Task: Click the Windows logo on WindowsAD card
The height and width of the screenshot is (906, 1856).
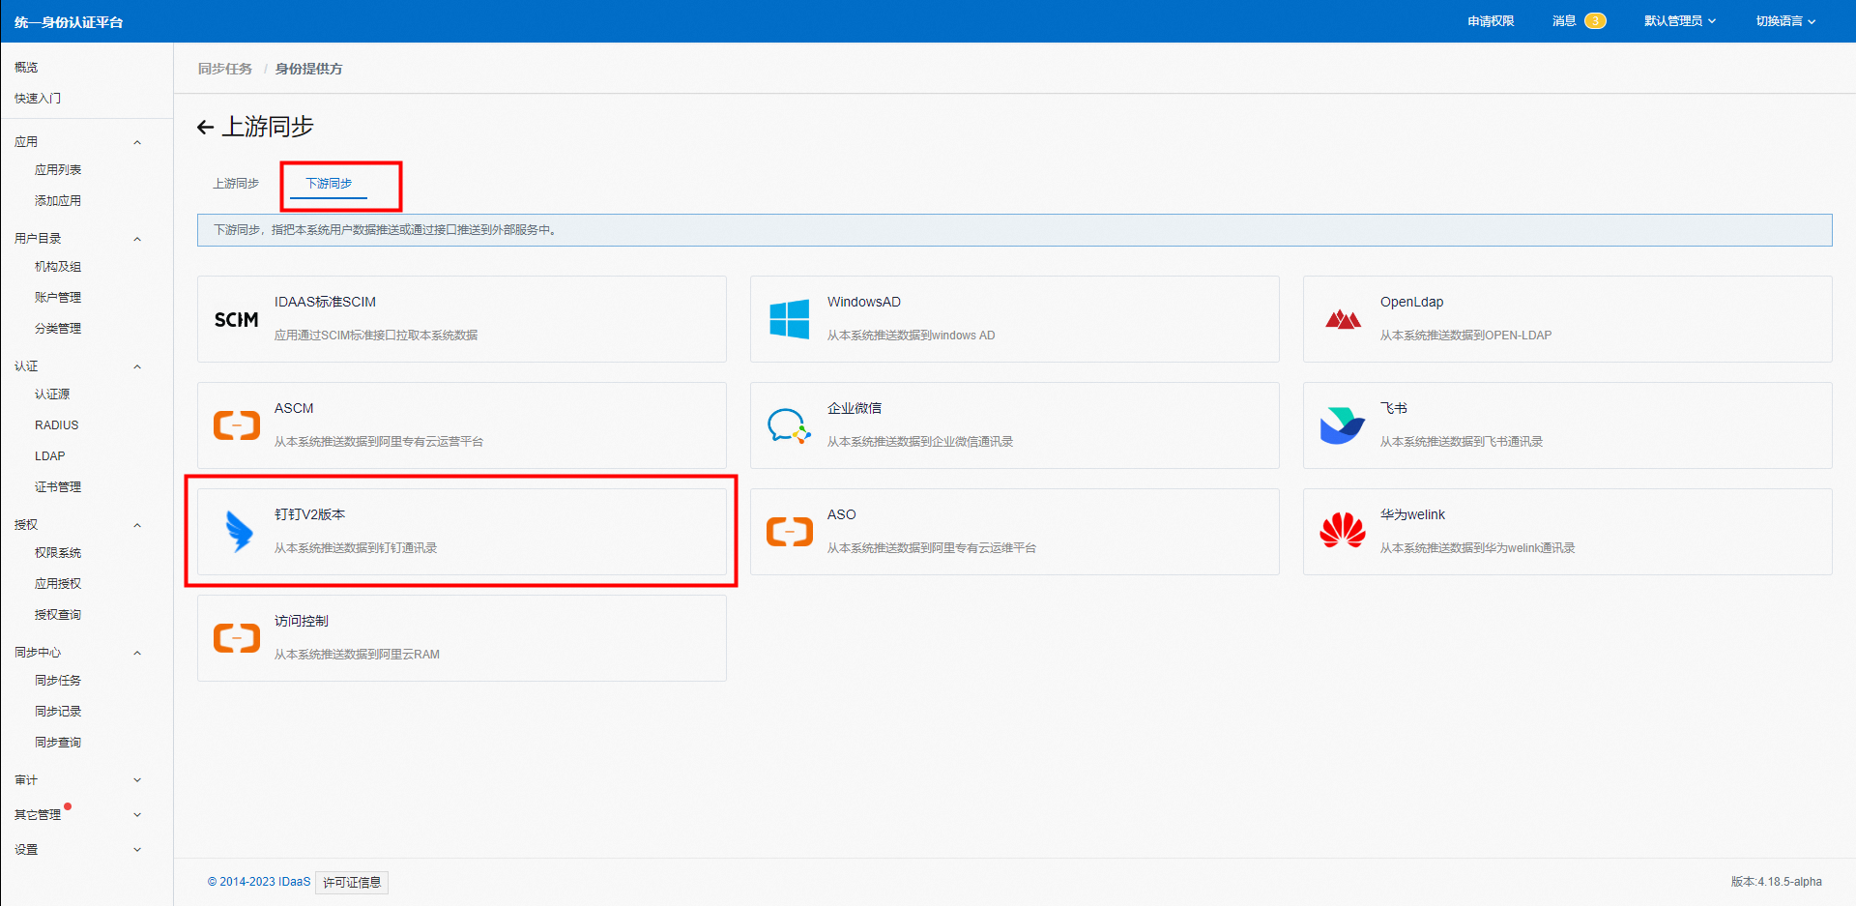Action: click(x=789, y=319)
